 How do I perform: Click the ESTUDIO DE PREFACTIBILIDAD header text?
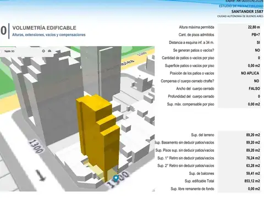coord(241,6)
